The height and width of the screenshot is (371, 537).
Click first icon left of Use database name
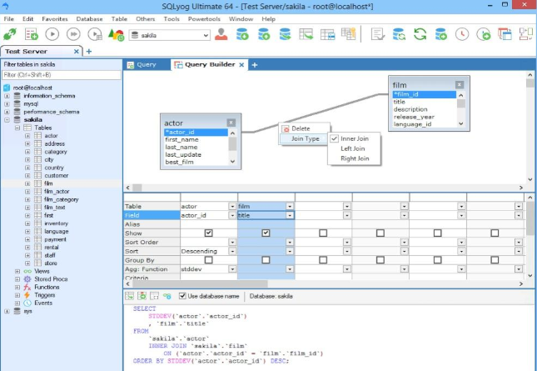click(129, 296)
